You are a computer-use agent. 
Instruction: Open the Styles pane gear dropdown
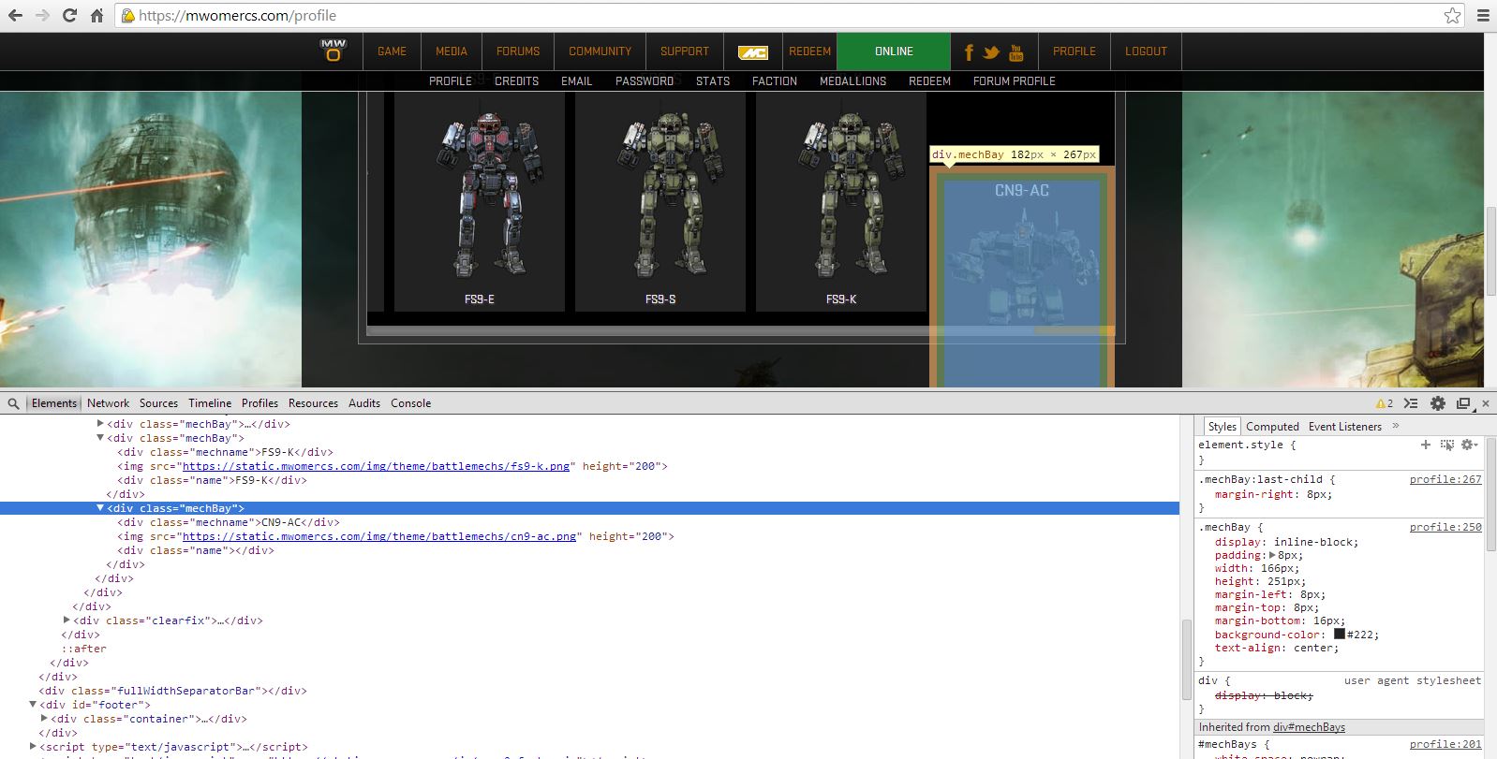pyautogui.click(x=1469, y=445)
